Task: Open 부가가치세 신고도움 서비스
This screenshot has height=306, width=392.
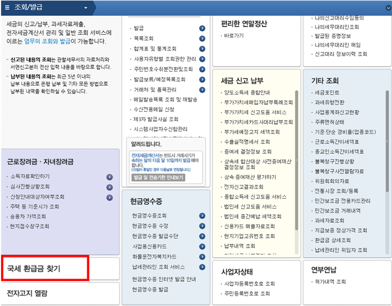Action: click(x=255, y=113)
